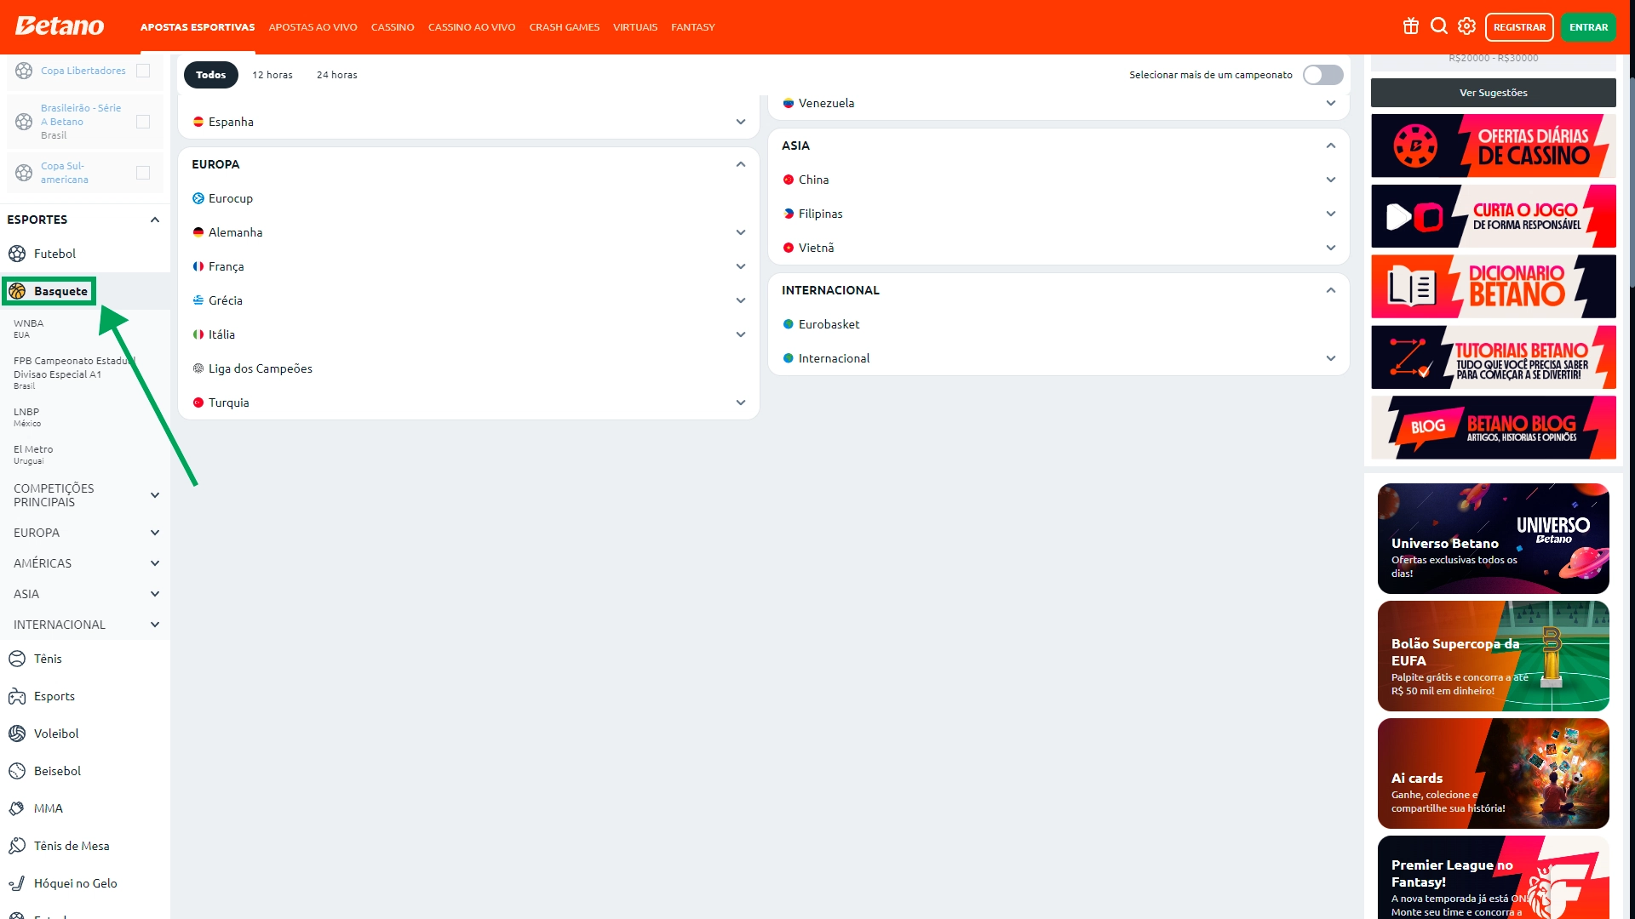Select the Hóquei no Gelo stick icon

pos(17,883)
